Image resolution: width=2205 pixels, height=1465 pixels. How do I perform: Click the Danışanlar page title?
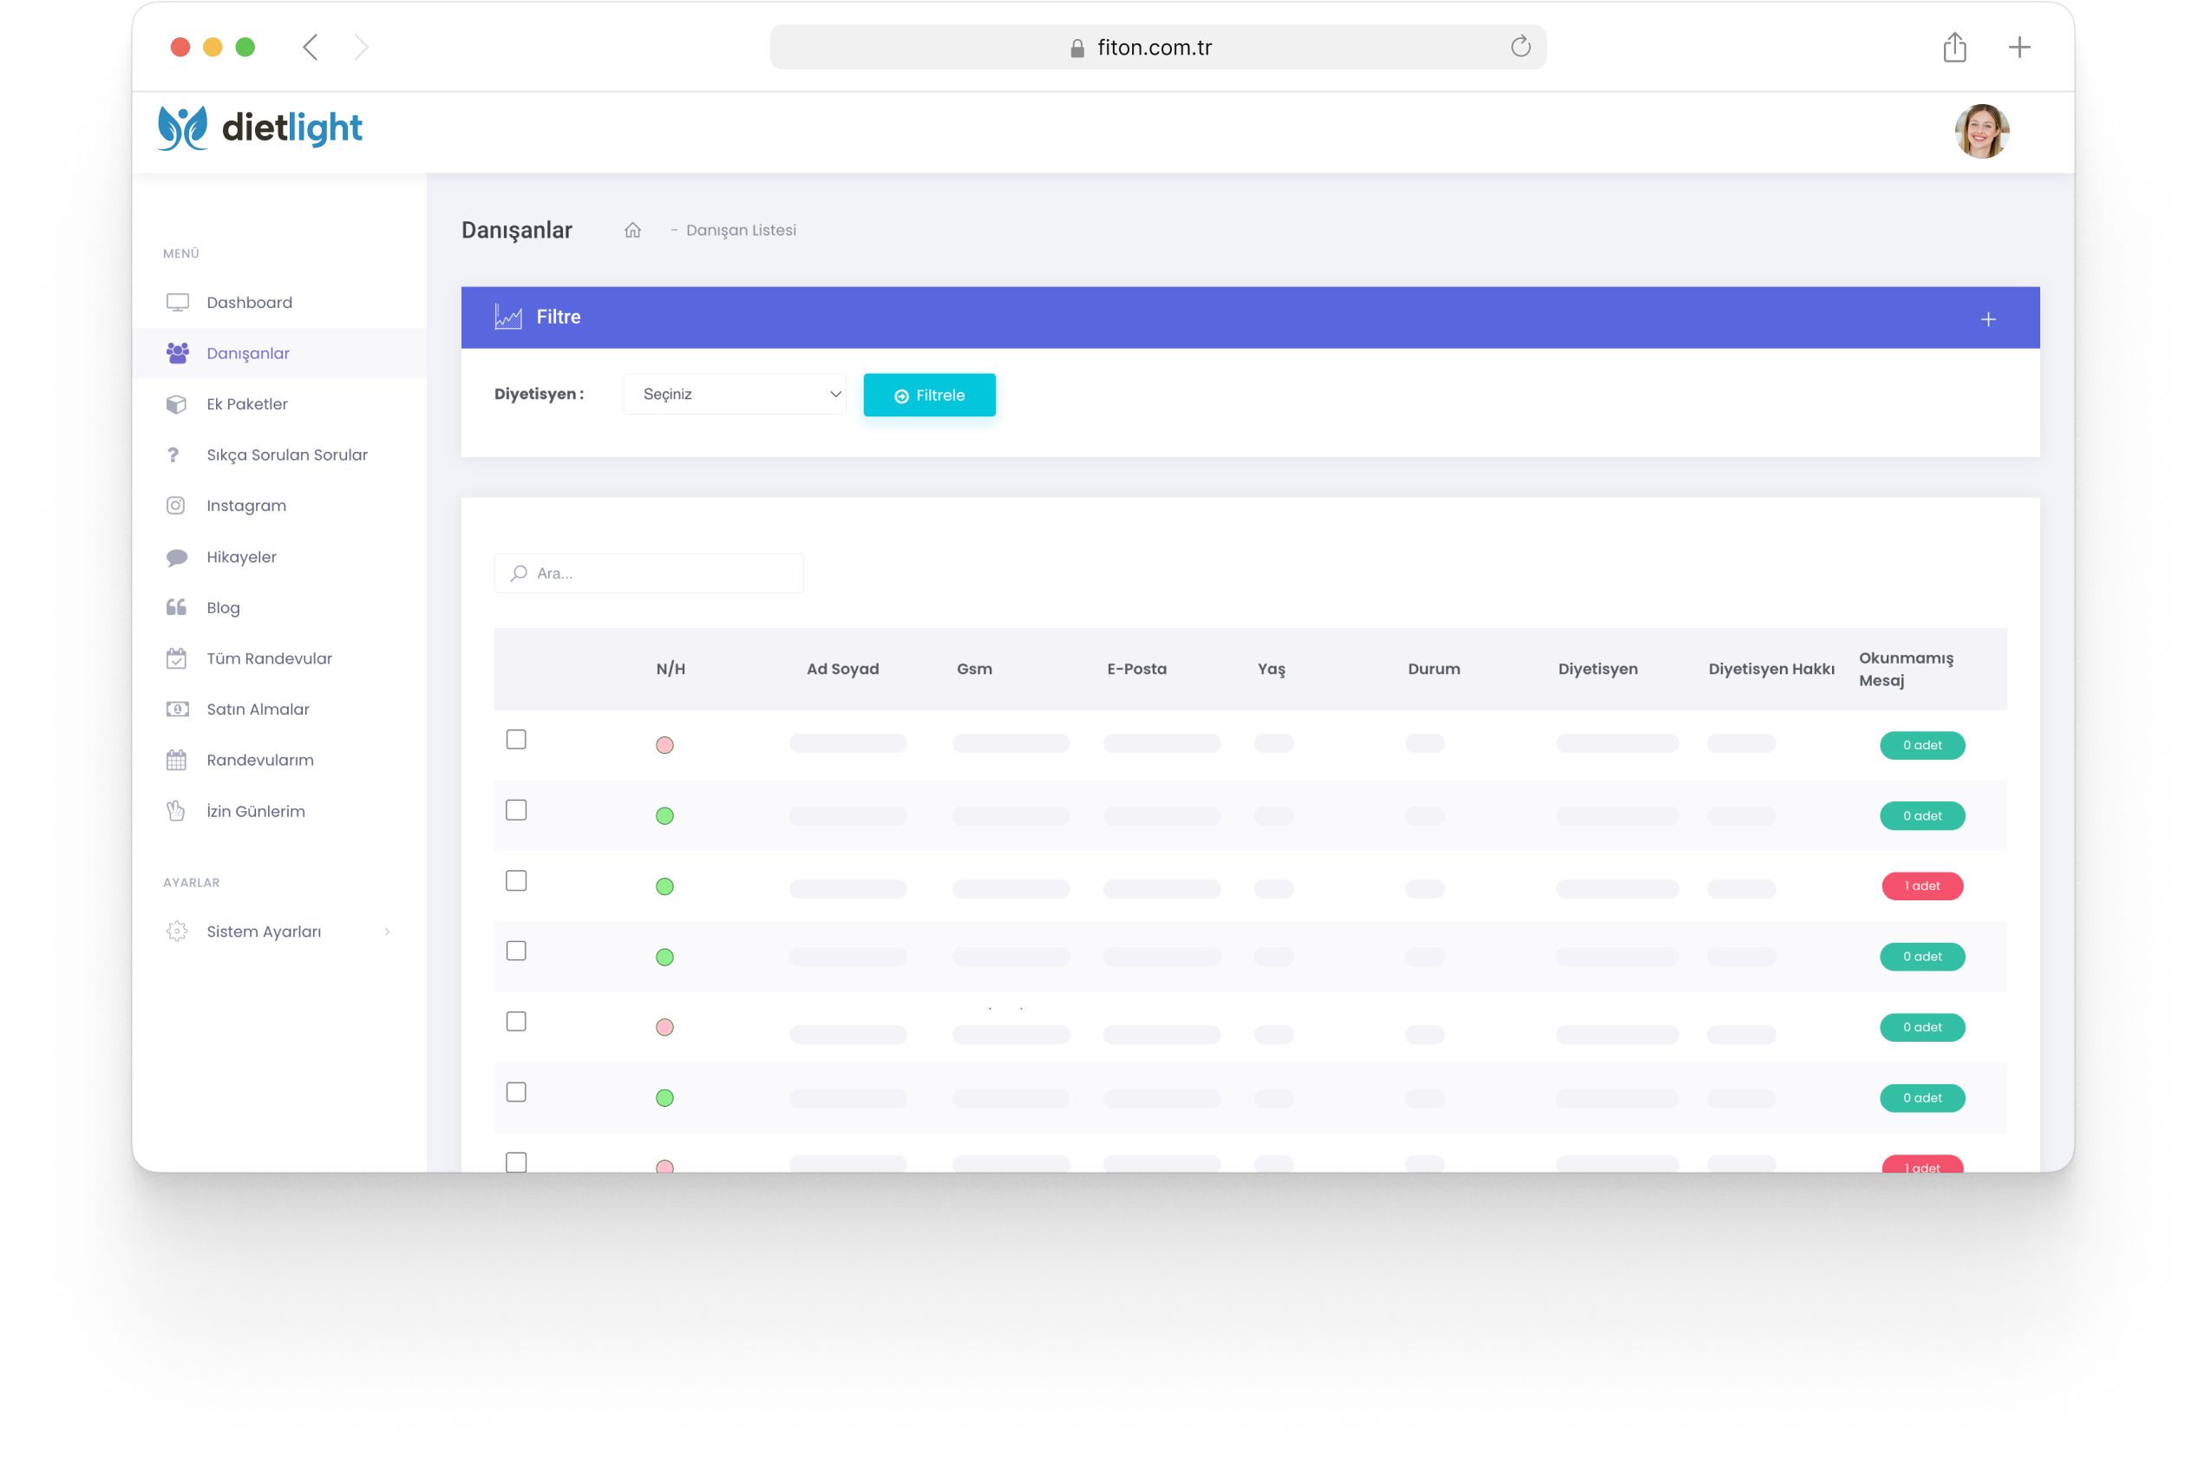(x=516, y=231)
